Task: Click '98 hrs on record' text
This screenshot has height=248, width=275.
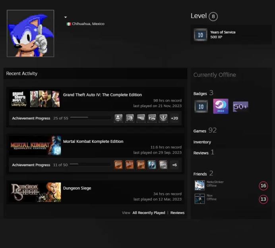Action: click(x=167, y=100)
